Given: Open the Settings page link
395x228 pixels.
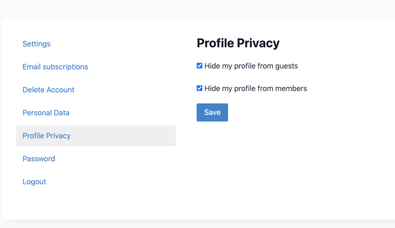Looking at the screenshot, I should (36, 44).
